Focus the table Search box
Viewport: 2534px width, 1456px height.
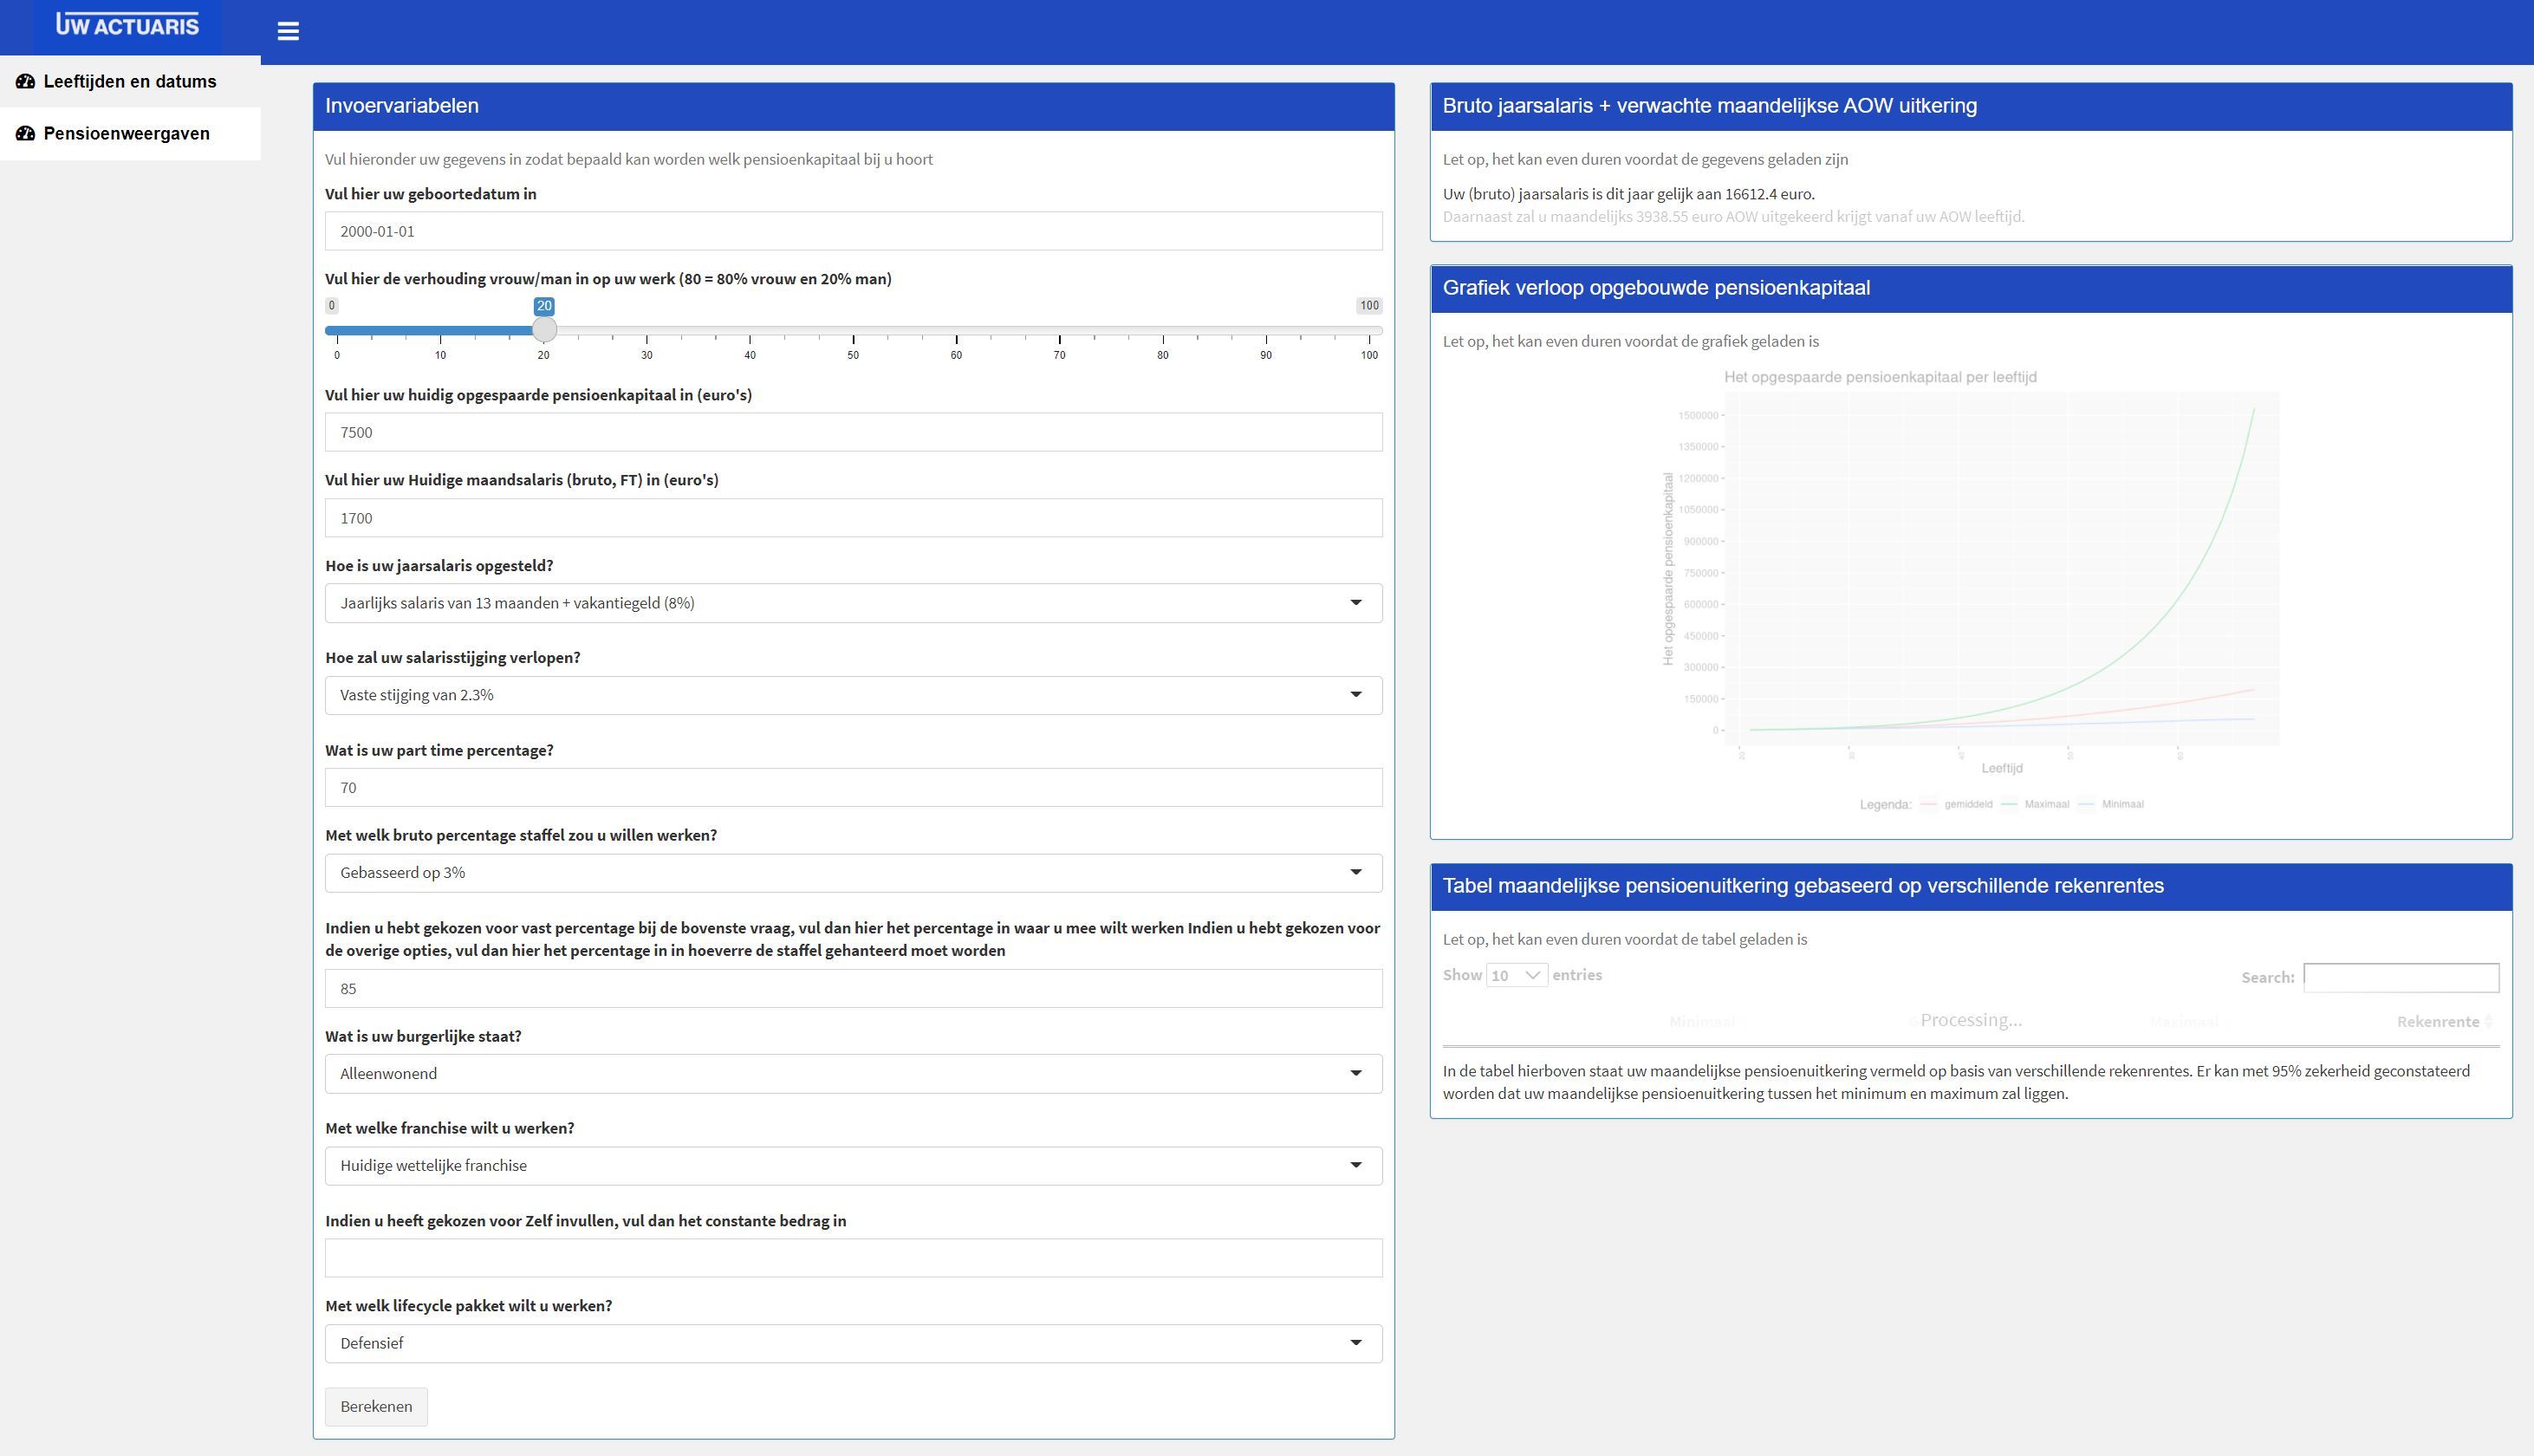pos(2400,977)
